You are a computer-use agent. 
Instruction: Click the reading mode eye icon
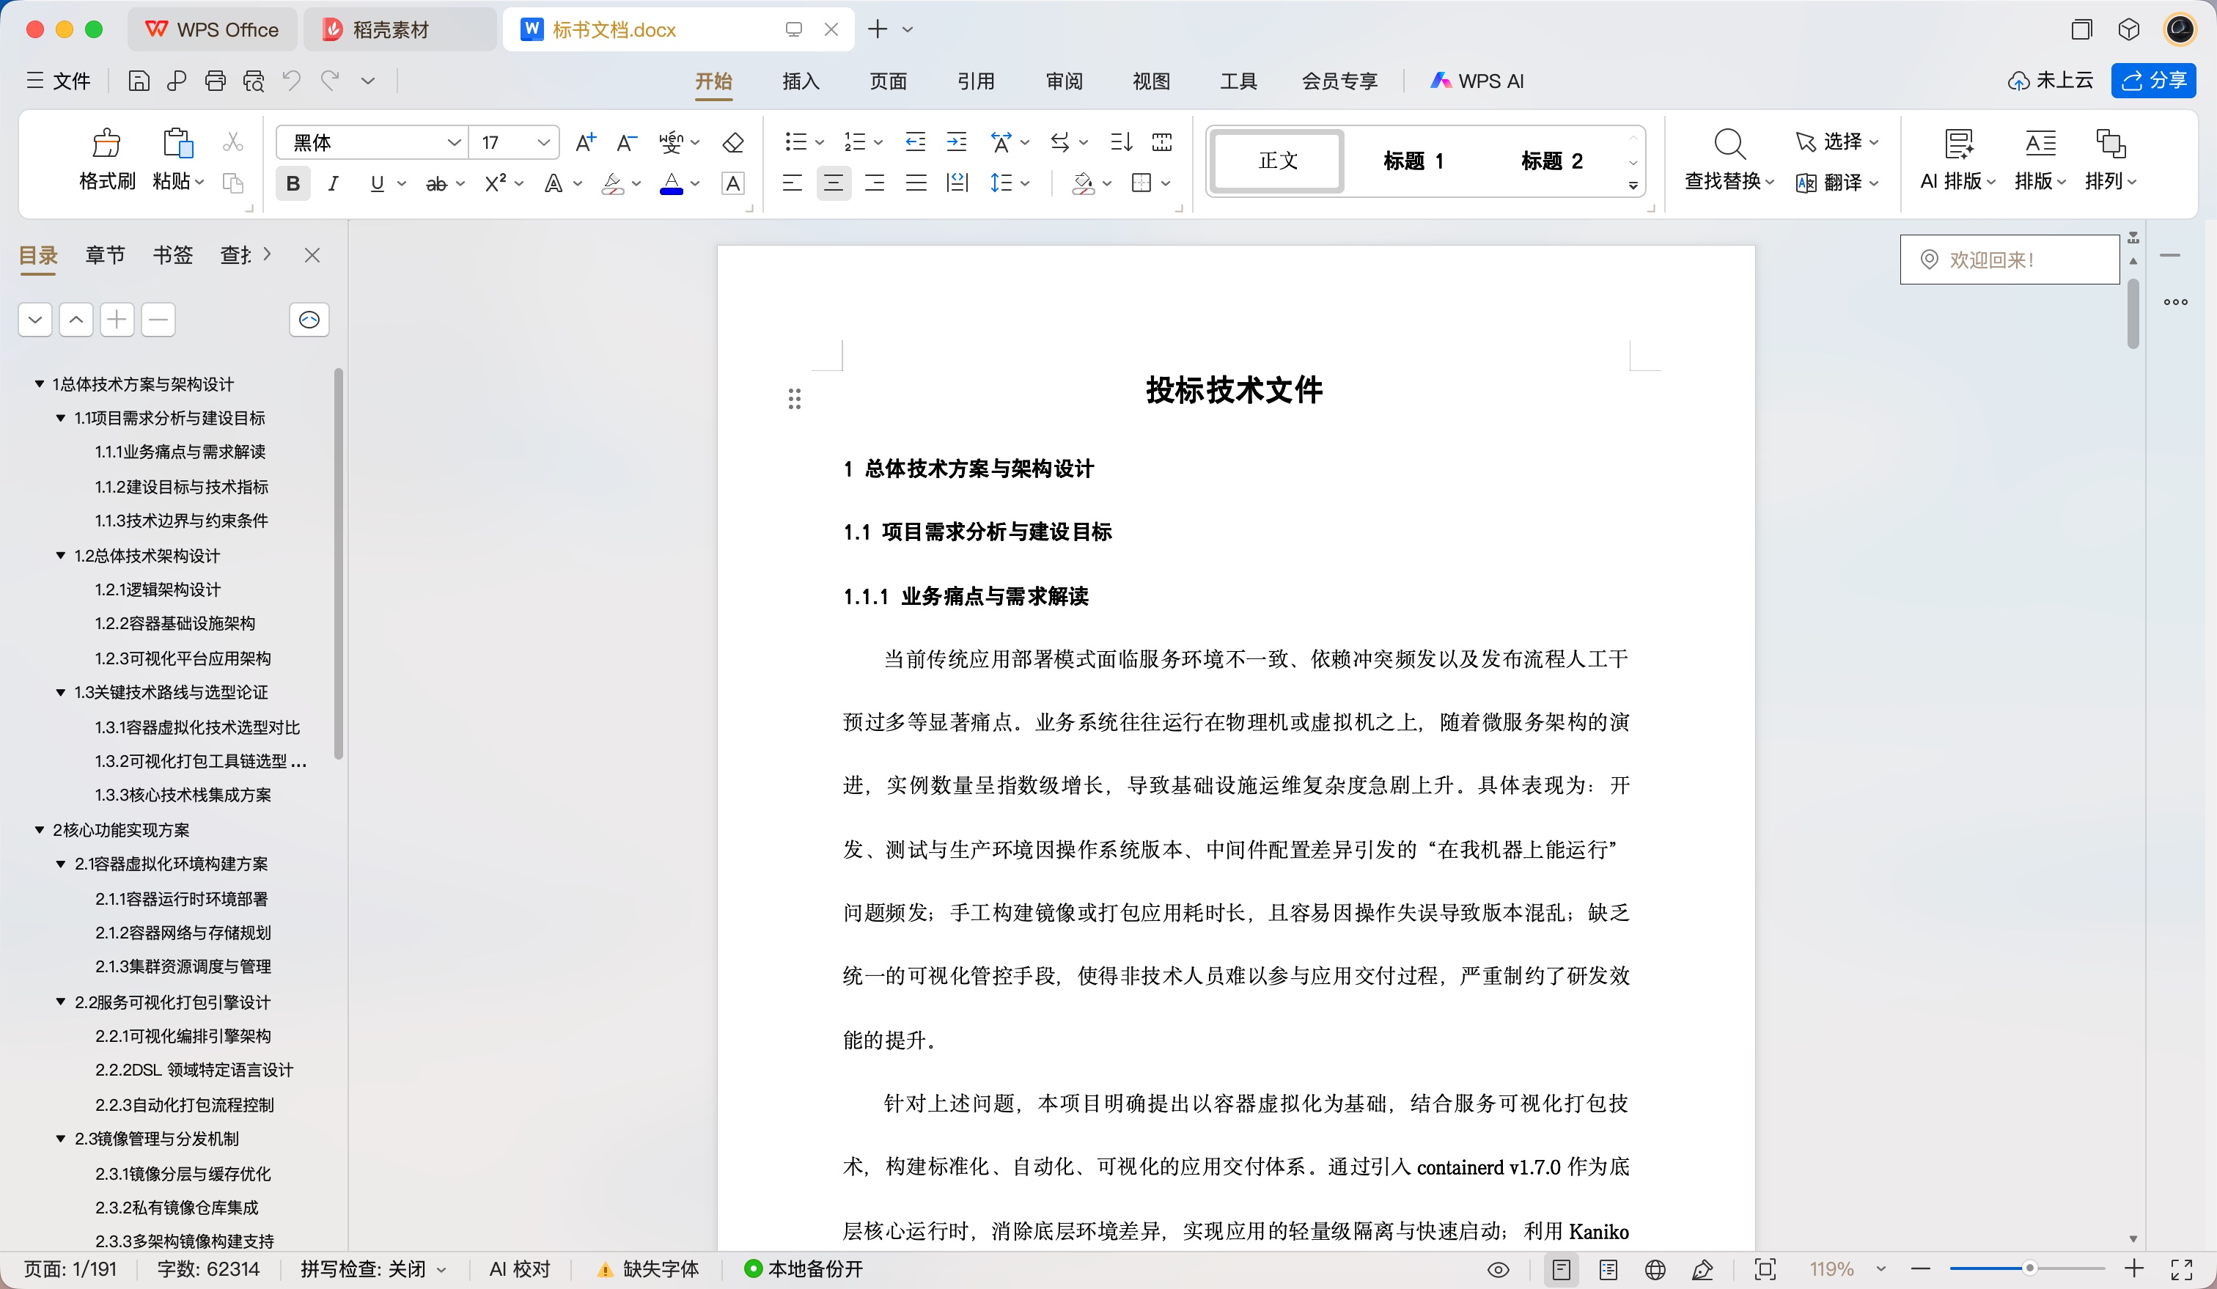1499,1268
